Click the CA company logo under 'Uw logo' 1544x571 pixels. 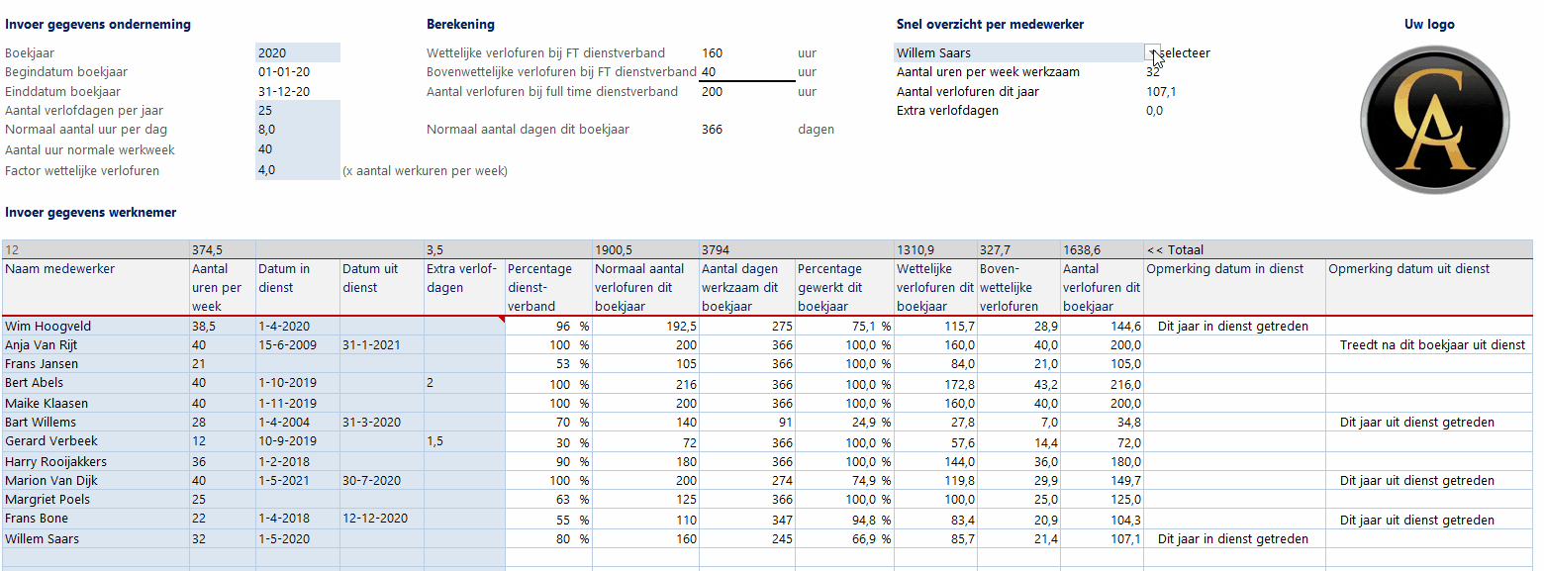click(1434, 119)
